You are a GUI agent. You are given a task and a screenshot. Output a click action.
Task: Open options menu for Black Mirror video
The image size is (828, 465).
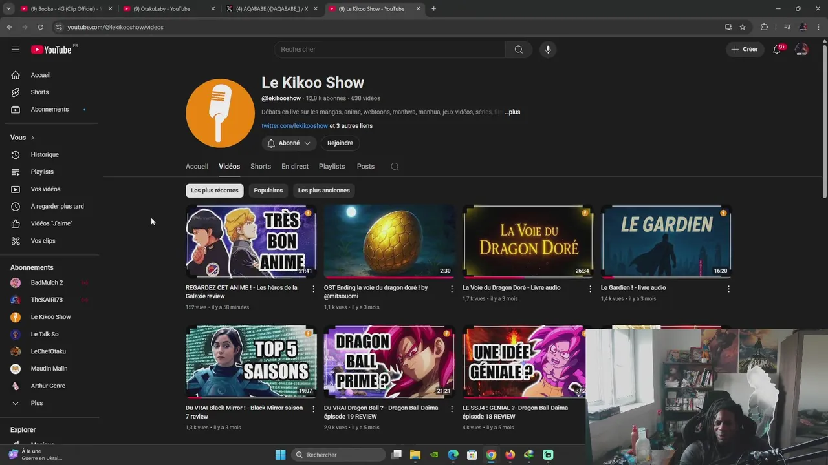(314, 409)
